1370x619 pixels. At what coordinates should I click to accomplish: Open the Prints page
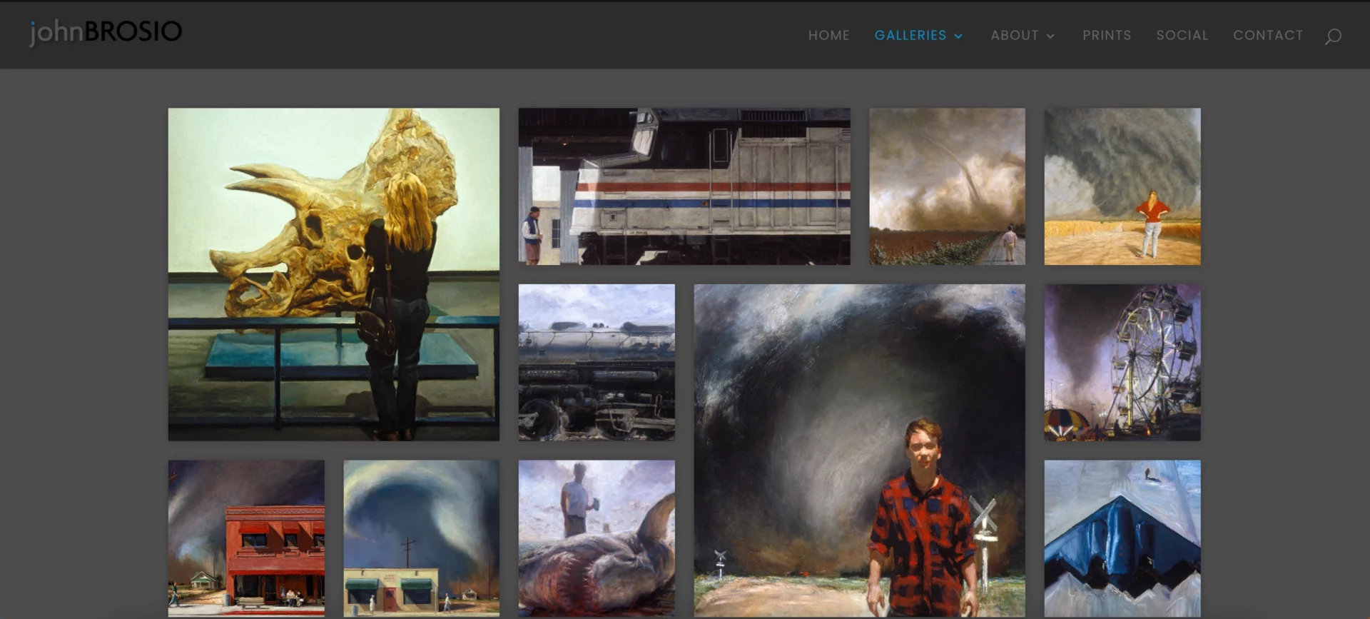coord(1106,35)
